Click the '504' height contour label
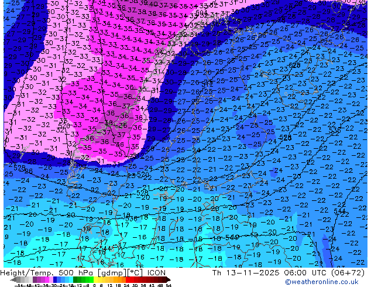The width and height of the screenshot is (371, 287). pos(202,12)
